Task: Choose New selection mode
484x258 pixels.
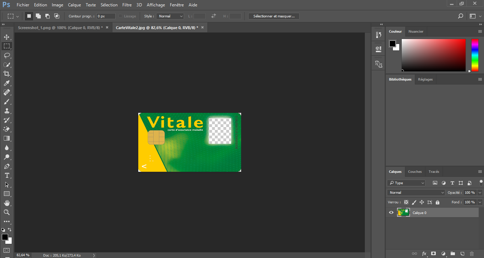Action: 29,16
